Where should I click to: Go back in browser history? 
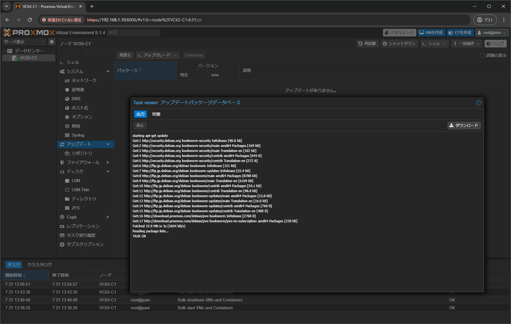click(x=7, y=20)
